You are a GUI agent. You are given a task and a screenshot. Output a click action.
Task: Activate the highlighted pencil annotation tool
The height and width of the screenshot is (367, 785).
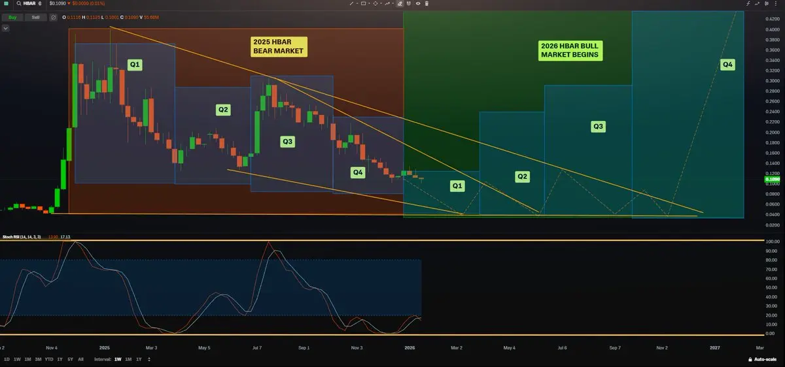click(400, 3)
